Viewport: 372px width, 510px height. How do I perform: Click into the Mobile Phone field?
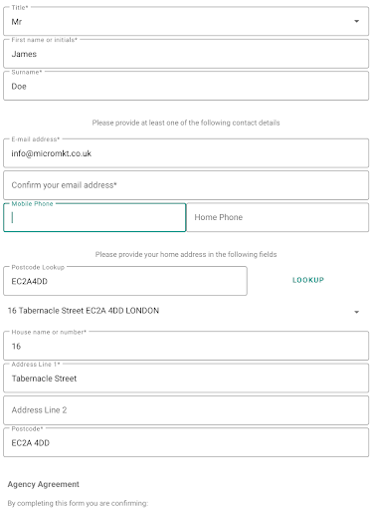[x=94, y=217]
